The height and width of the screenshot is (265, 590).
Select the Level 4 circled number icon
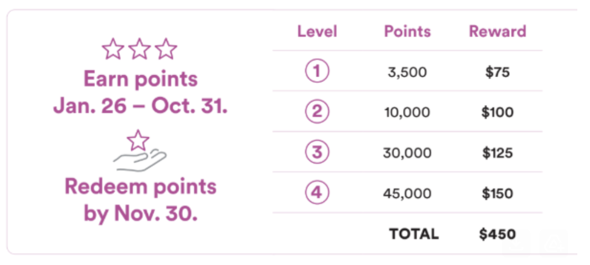tap(318, 193)
